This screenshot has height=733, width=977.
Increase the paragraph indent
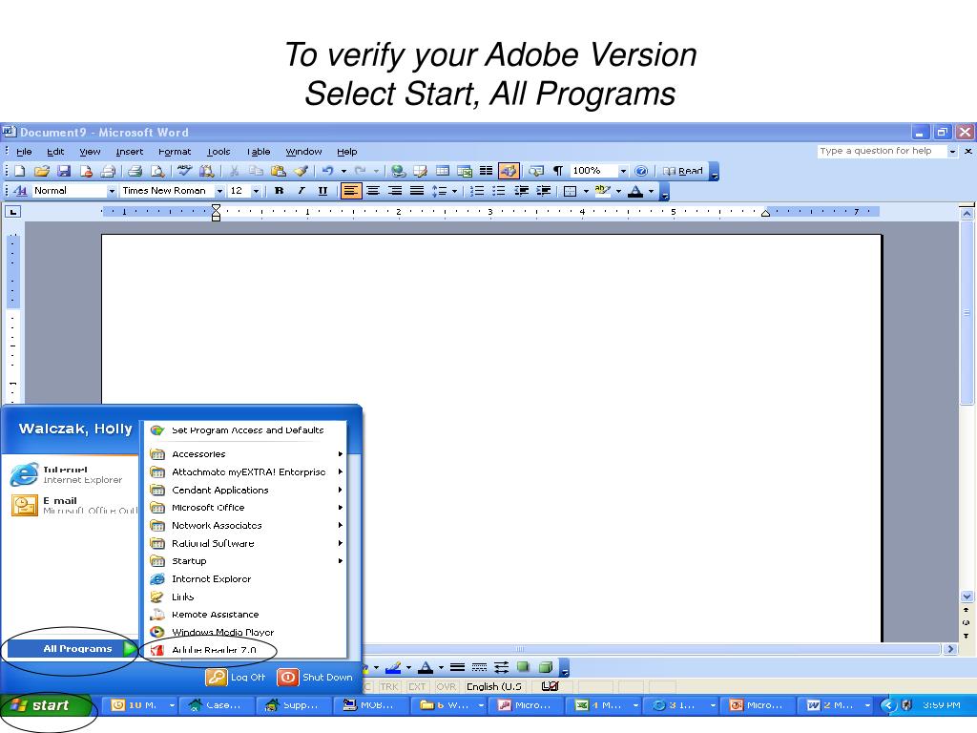(x=543, y=191)
